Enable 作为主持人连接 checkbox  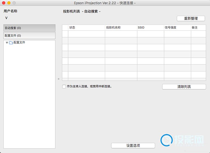(x=64, y=86)
